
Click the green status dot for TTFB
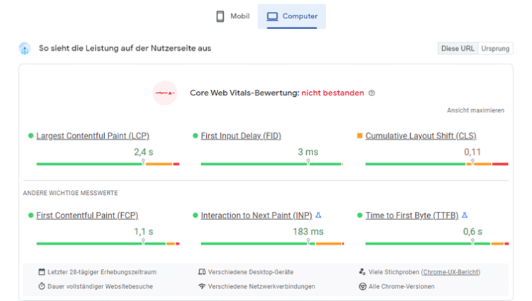pyautogui.click(x=360, y=216)
